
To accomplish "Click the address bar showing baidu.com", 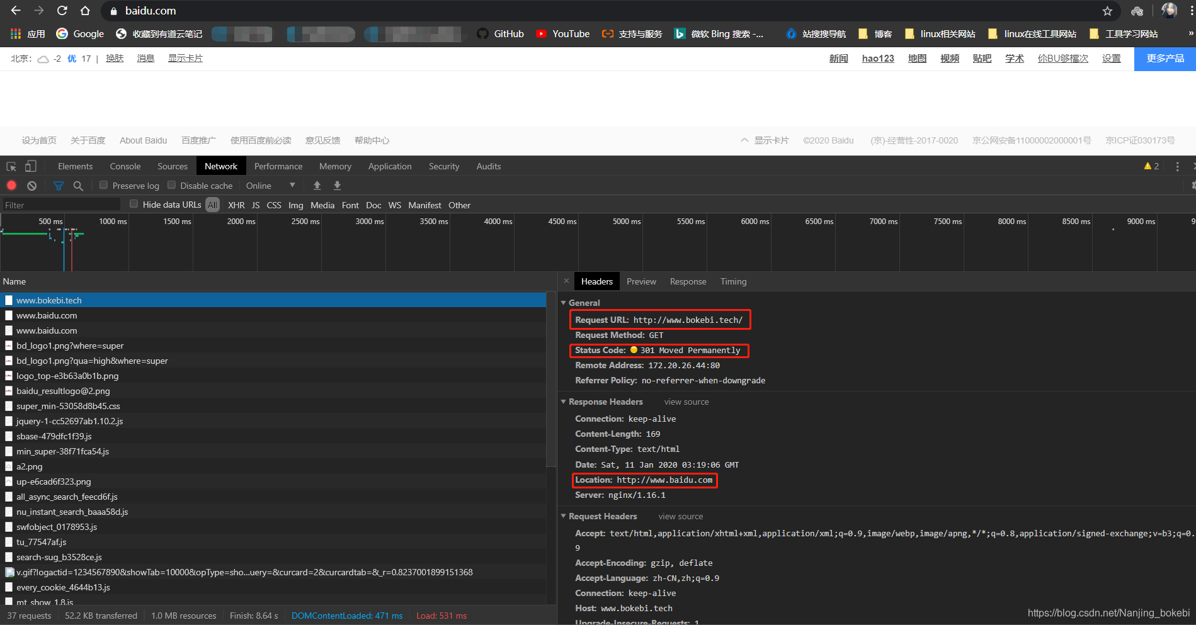I will pos(605,11).
